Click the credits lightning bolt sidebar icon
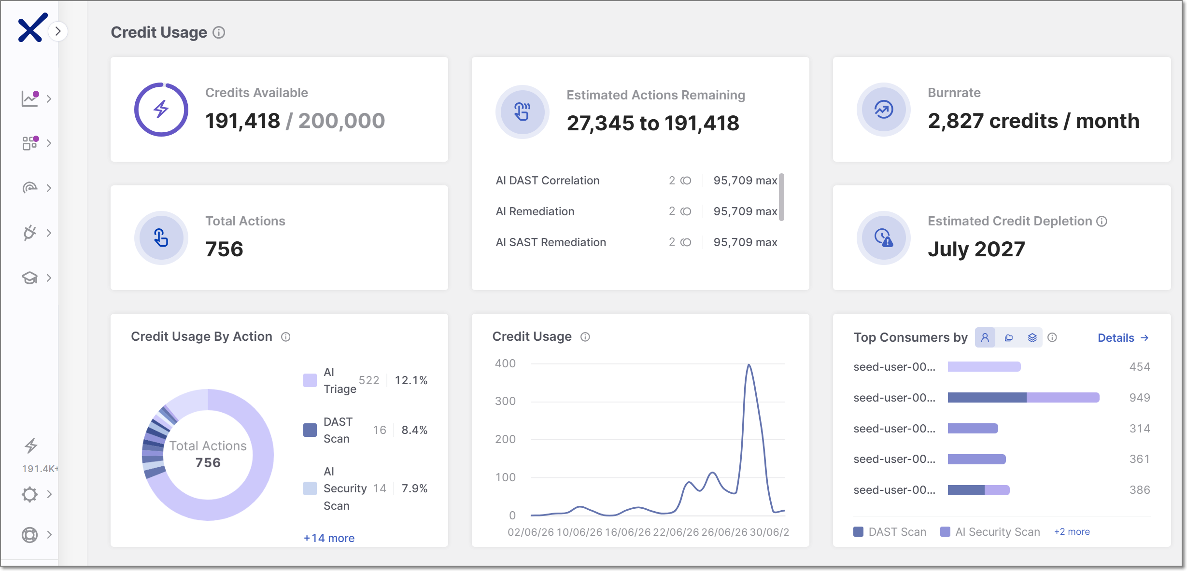The image size is (1187, 571). click(x=31, y=446)
